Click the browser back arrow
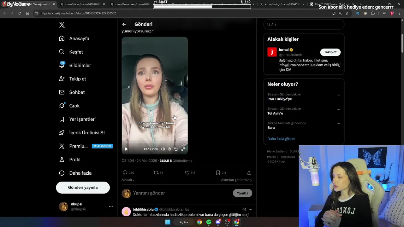Viewport: 404px width, 227px height. coord(4,13)
